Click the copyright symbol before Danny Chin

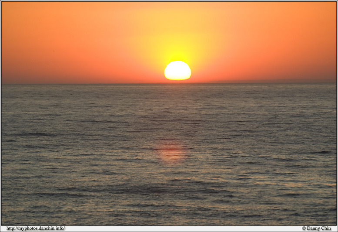pyautogui.click(x=304, y=229)
